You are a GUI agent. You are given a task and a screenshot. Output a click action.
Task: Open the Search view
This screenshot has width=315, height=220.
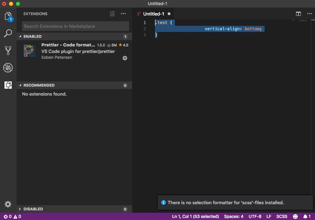(8, 33)
